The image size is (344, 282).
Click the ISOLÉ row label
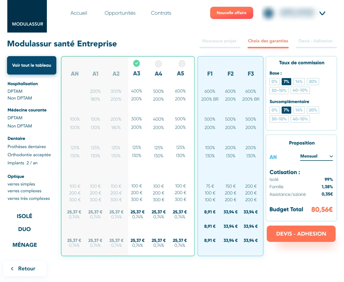point(24,216)
